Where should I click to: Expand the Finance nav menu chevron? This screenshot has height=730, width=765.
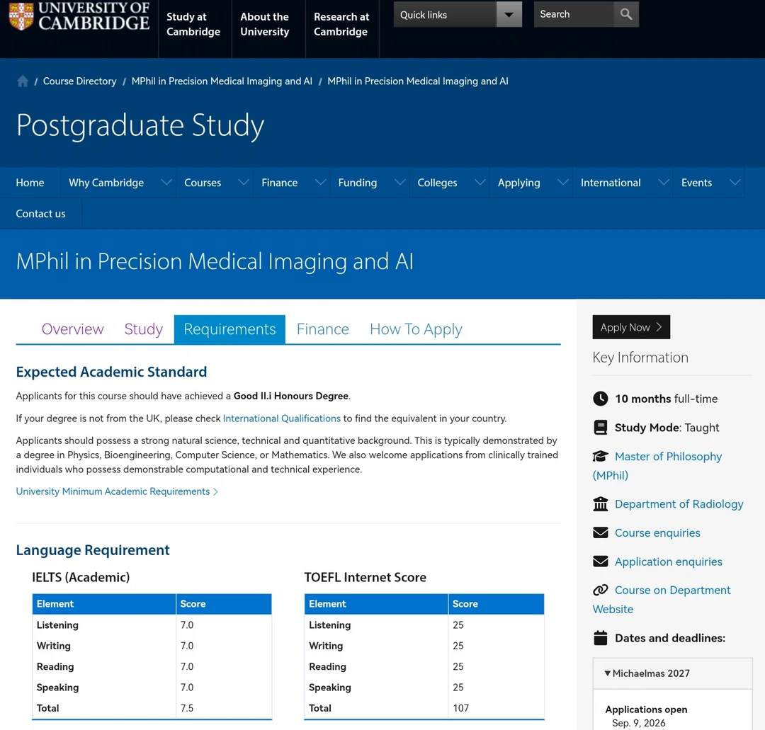tap(321, 183)
